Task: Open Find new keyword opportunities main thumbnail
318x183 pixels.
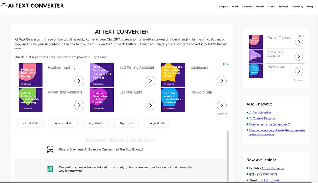Action: [x=173, y=100]
